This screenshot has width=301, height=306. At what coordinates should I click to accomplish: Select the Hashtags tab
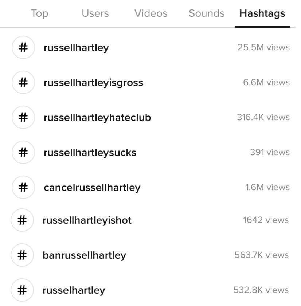click(x=262, y=13)
